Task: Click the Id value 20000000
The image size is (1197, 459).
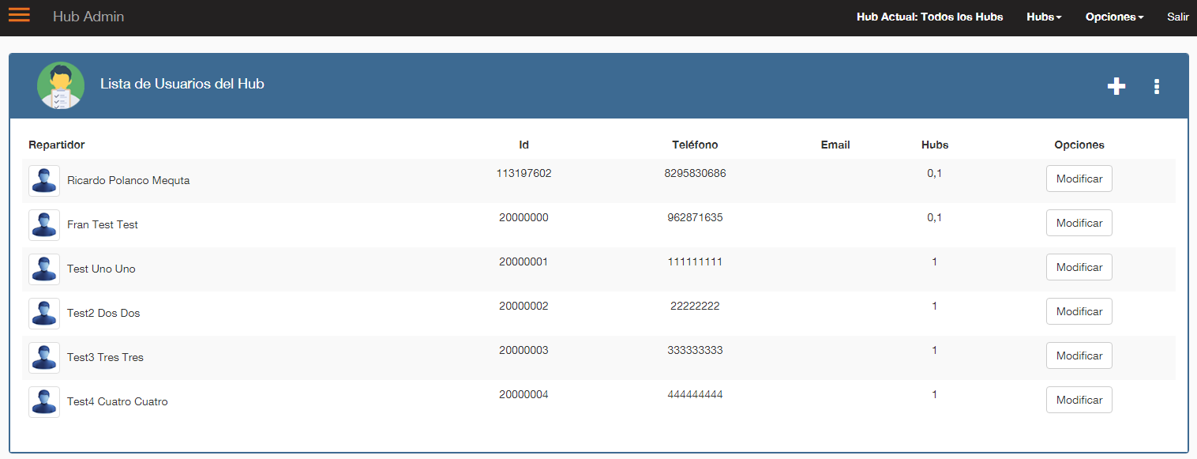Action: [523, 217]
